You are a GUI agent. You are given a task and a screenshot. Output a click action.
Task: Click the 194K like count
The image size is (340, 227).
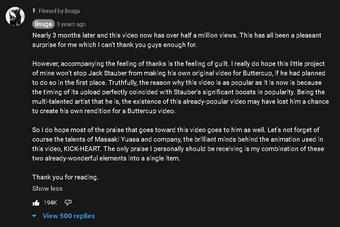tap(50, 203)
